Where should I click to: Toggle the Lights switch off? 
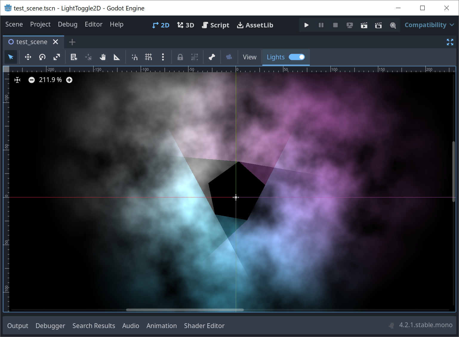[x=297, y=57]
